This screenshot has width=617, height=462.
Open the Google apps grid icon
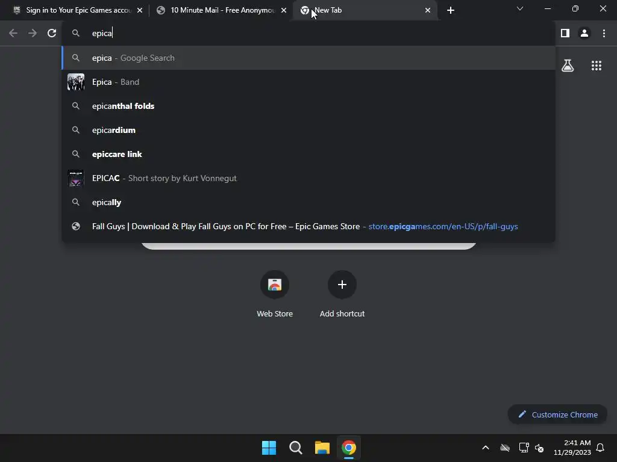pyautogui.click(x=597, y=66)
